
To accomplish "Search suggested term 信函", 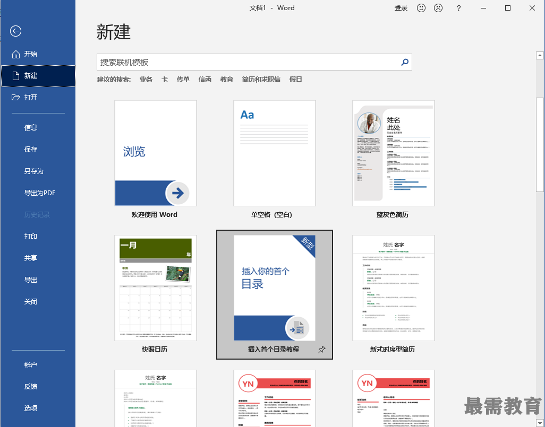I will point(205,80).
